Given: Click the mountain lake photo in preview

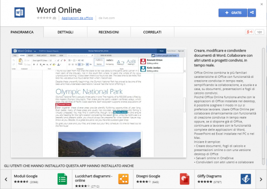Looking at the screenshot, I should point(100,144).
